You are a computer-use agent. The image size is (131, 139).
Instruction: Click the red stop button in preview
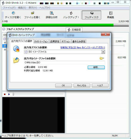pos(5,94)
